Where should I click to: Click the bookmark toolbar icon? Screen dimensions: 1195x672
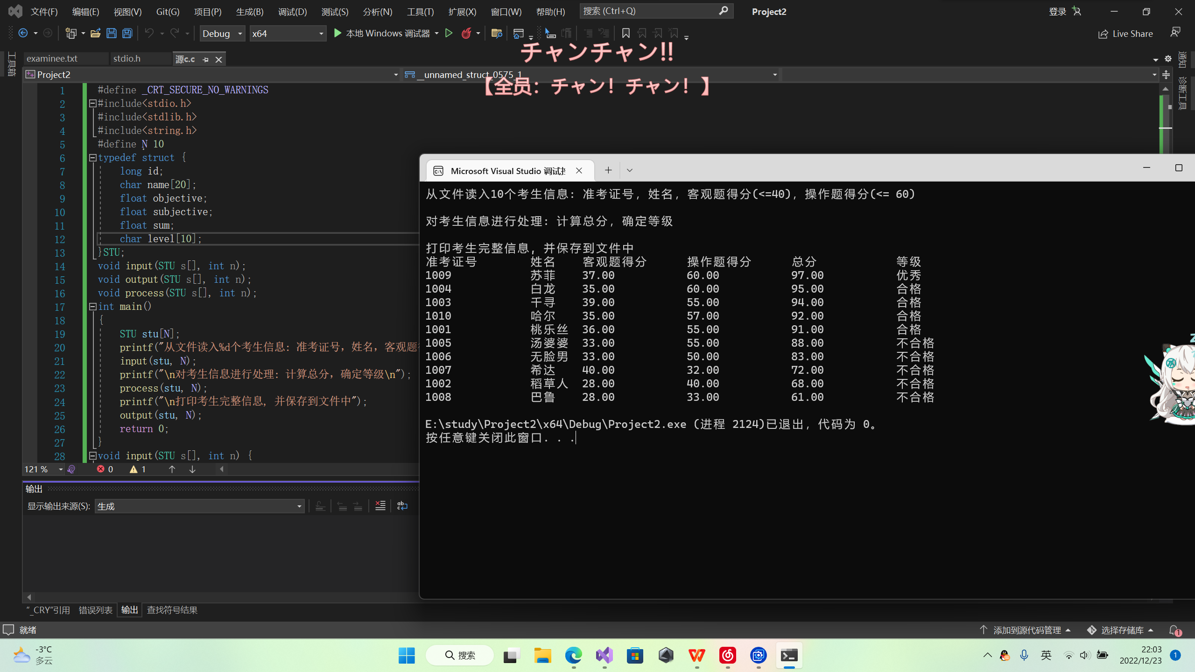coord(626,33)
